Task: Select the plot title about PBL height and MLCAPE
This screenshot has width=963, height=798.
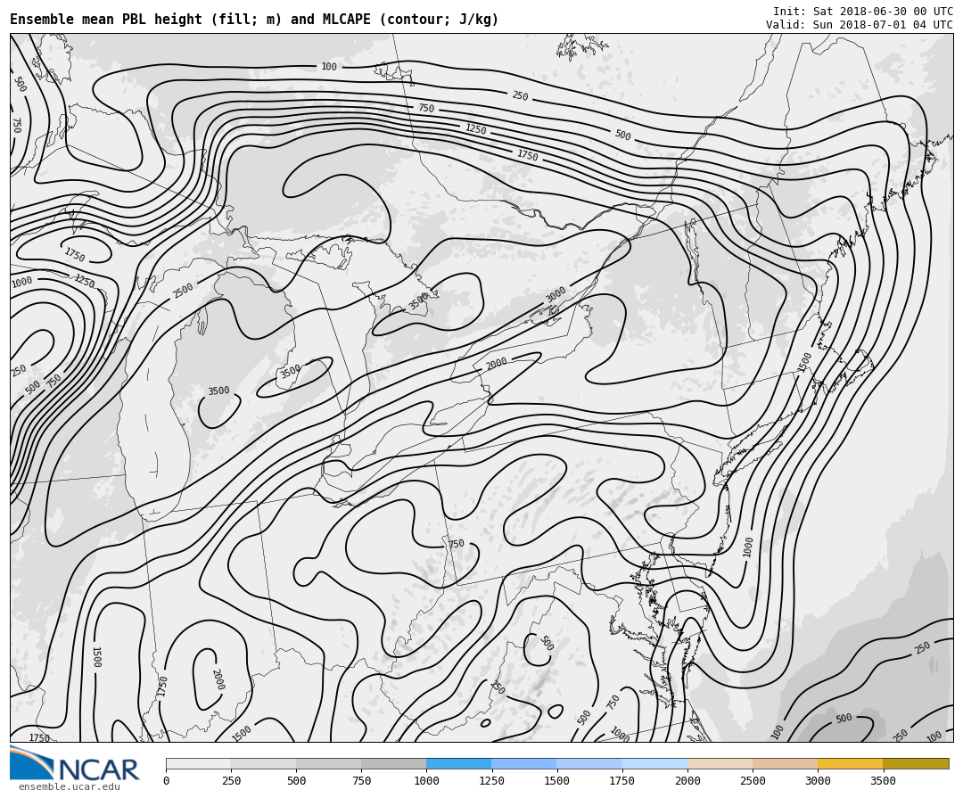Action: tap(254, 19)
